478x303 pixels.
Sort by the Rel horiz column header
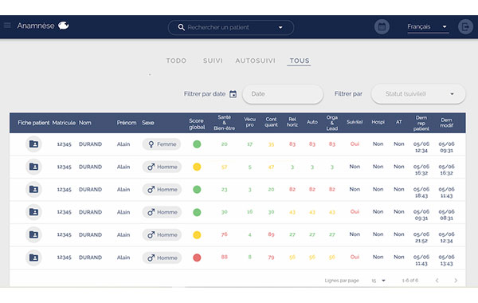[x=292, y=122]
